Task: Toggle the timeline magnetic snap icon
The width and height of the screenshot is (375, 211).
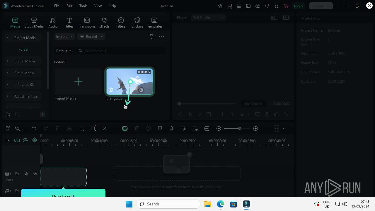Action: point(35,140)
